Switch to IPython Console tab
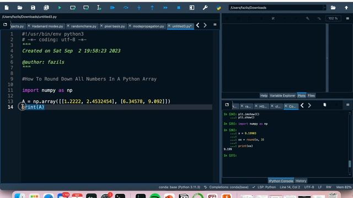The image size is (353, 198). [x=281, y=181]
